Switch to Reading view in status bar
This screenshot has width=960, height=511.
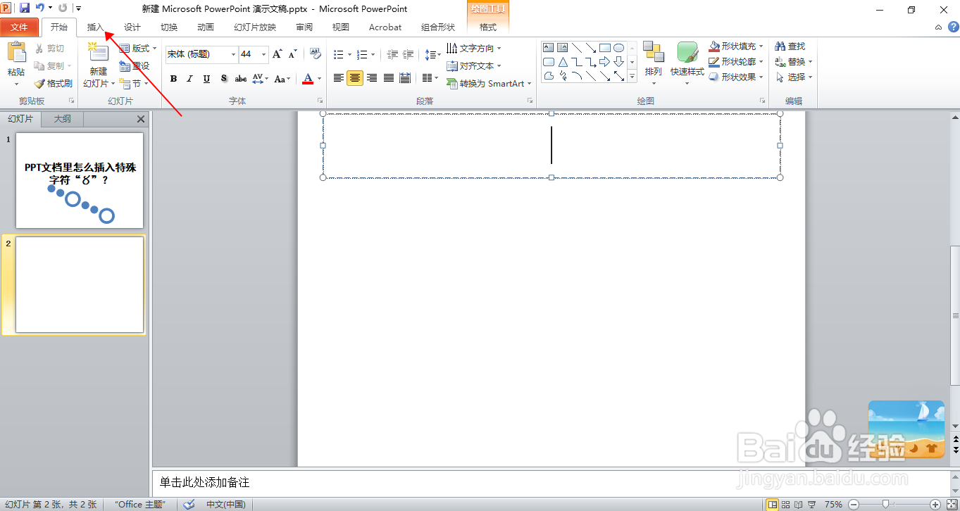click(800, 504)
